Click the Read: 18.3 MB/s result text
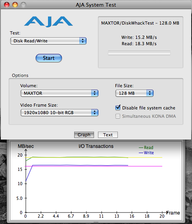The height and width of the screenshot is (224, 192). 139,44
